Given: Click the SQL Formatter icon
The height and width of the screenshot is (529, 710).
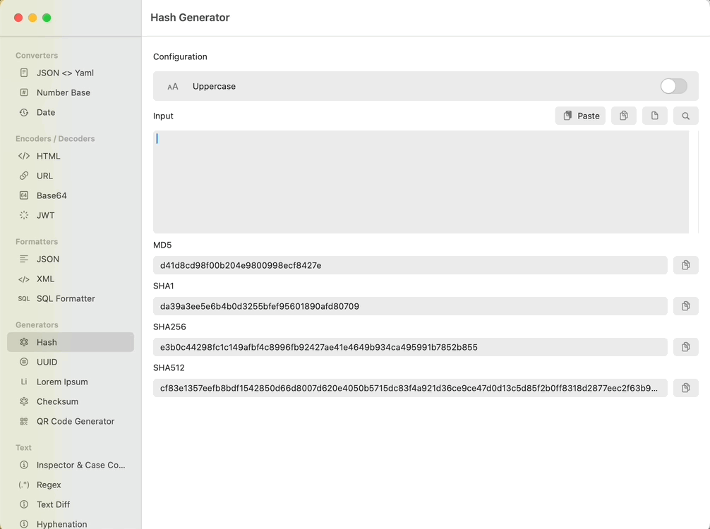Looking at the screenshot, I should pyautogui.click(x=24, y=298).
